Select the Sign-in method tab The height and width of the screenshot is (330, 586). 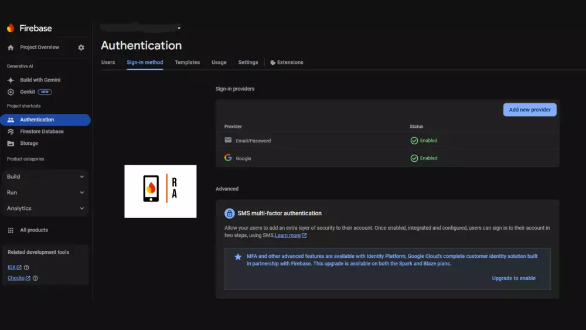pyautogui.click(x=145, y=62)
